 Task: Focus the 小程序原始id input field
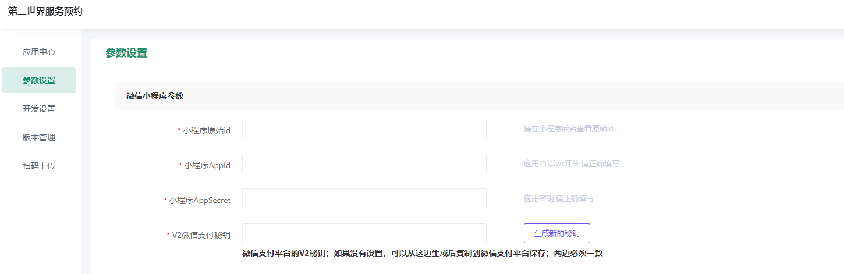click(364, 129)
